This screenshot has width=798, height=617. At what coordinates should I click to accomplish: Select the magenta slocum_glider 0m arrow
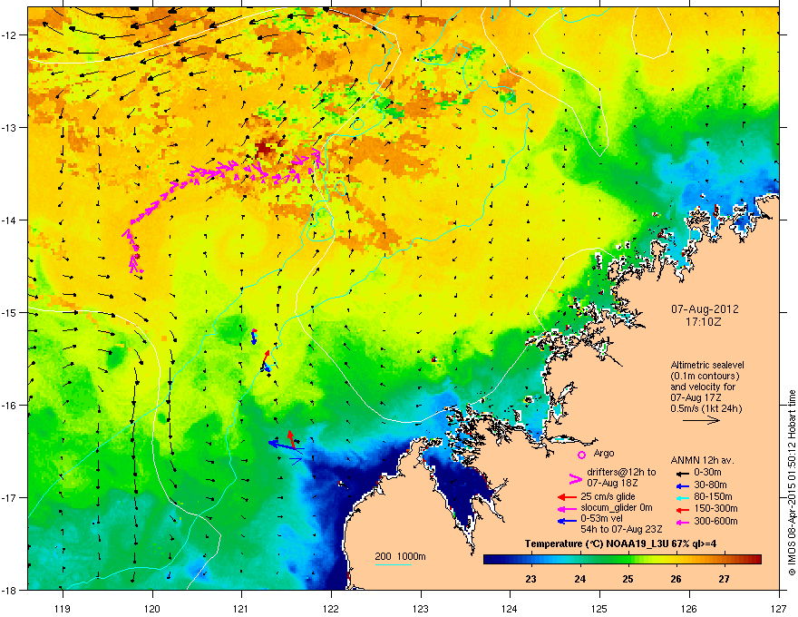[x=567, y=508]
